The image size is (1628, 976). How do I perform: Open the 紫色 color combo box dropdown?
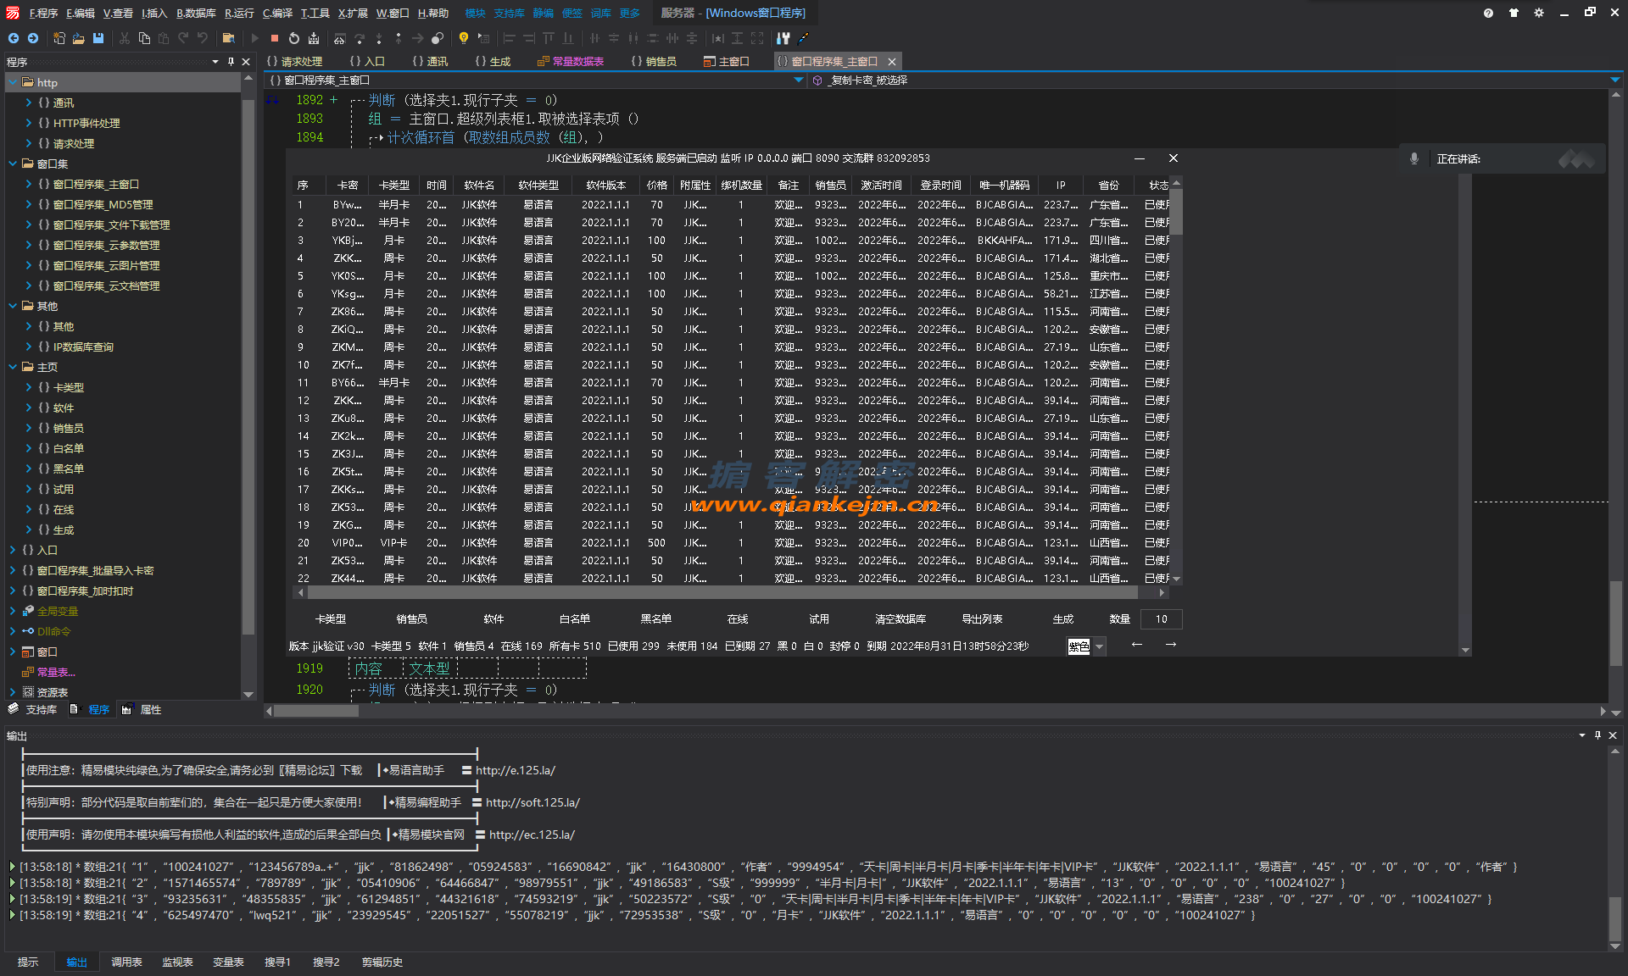click(1100, 646)
